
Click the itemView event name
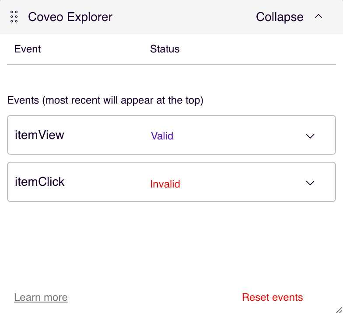coord(39,135)
